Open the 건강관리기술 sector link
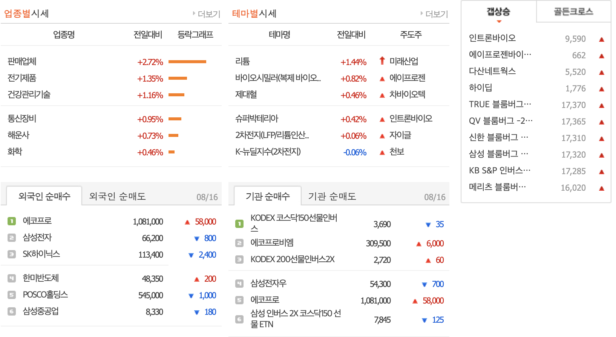The width and height of the screenshot is (616, 337). pos(29,94)
